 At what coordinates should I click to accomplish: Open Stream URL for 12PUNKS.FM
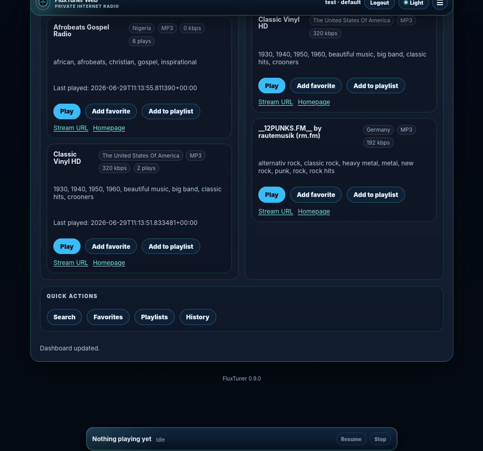point(275,212)
